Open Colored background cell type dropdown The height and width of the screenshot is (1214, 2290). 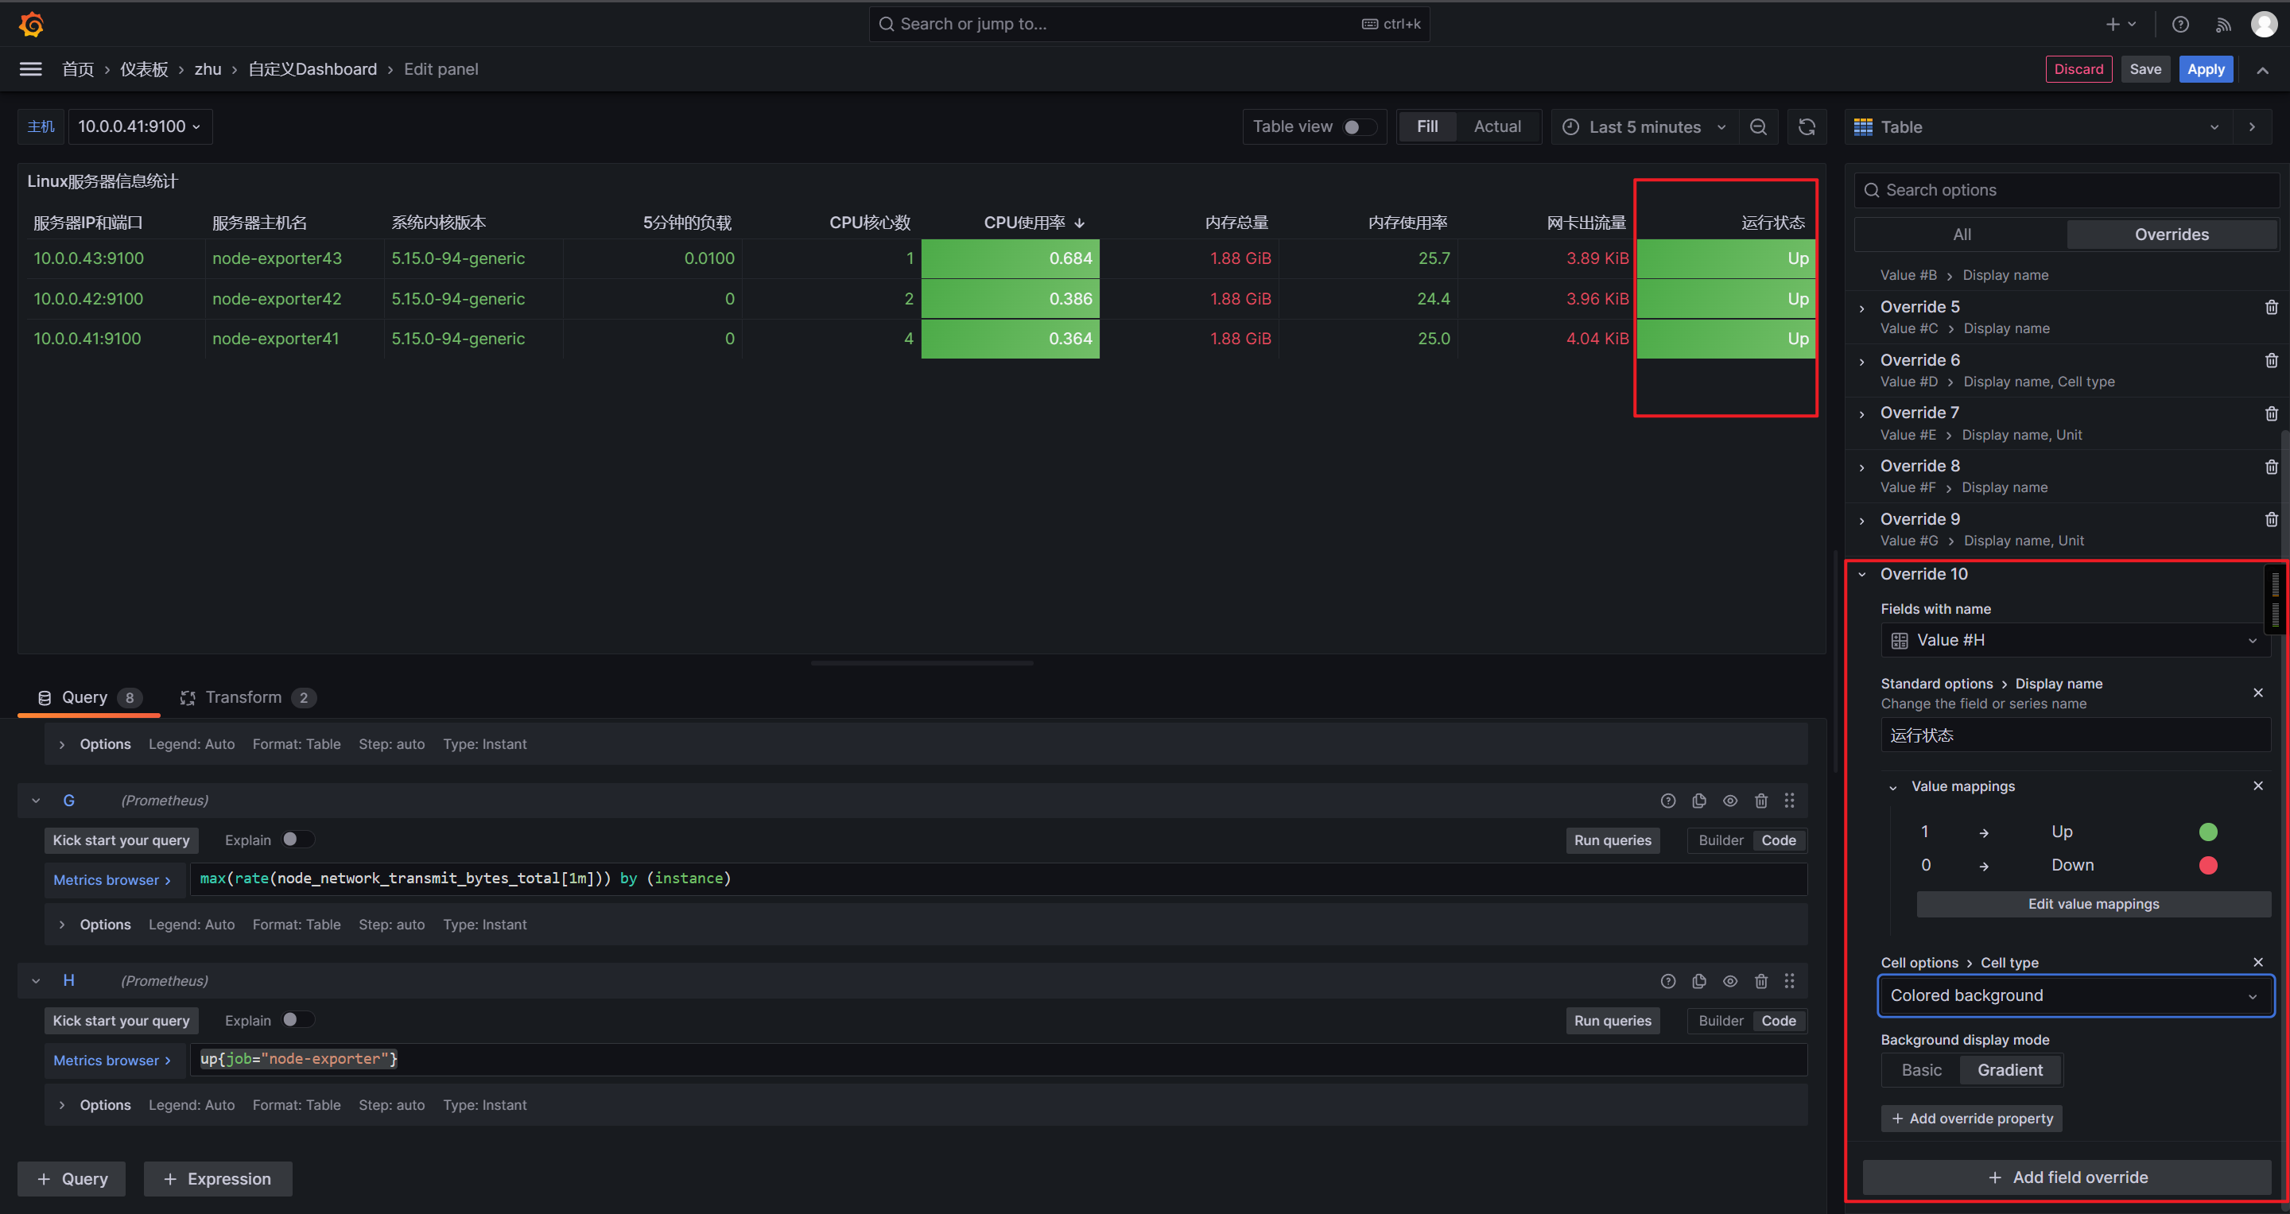pyautogui.click(x=2074, y=995)
